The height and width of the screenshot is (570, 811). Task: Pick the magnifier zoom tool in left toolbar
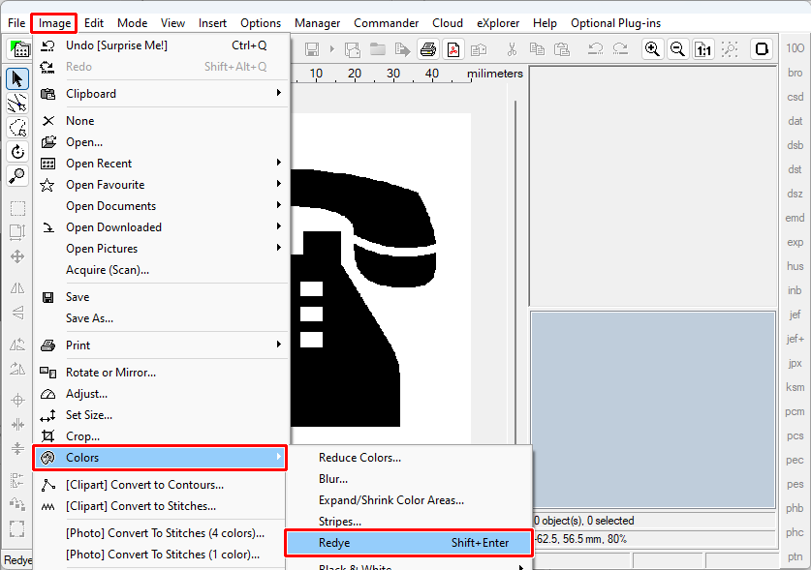pyautogui.click(x=17, y=176)
